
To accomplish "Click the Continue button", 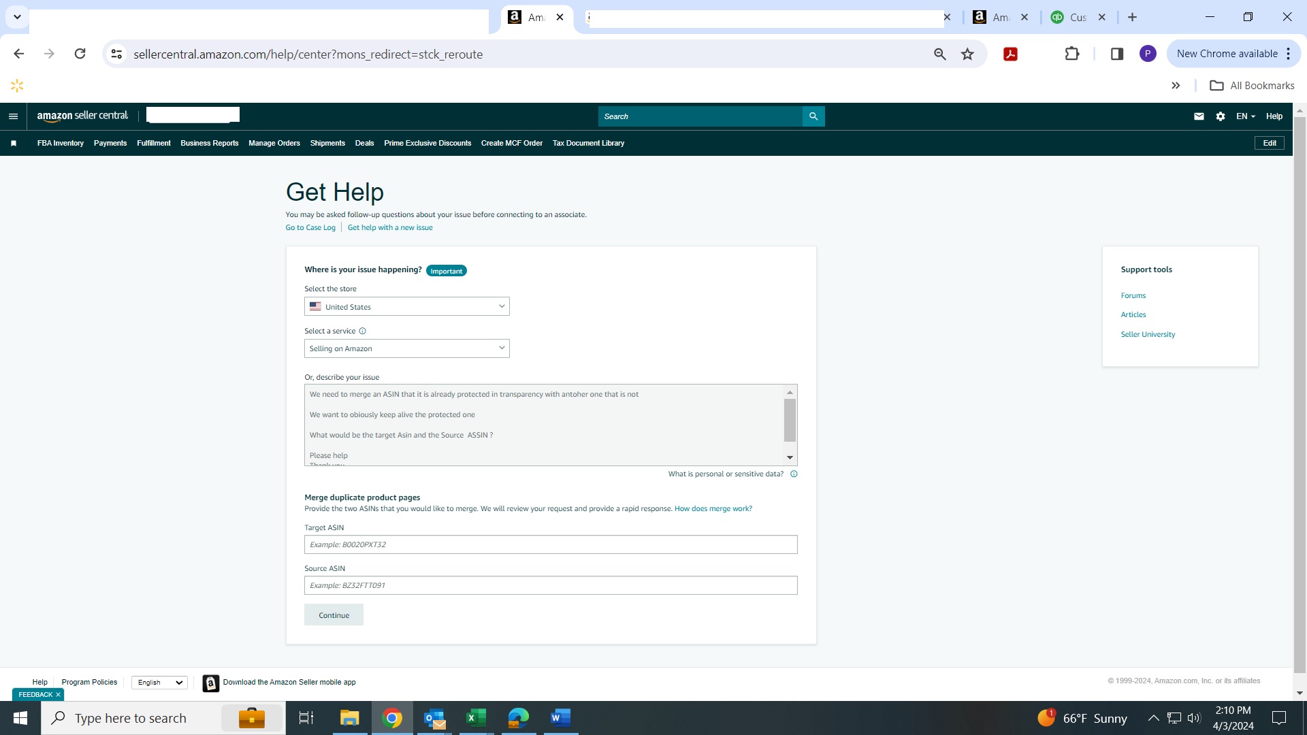I will 334,615.
